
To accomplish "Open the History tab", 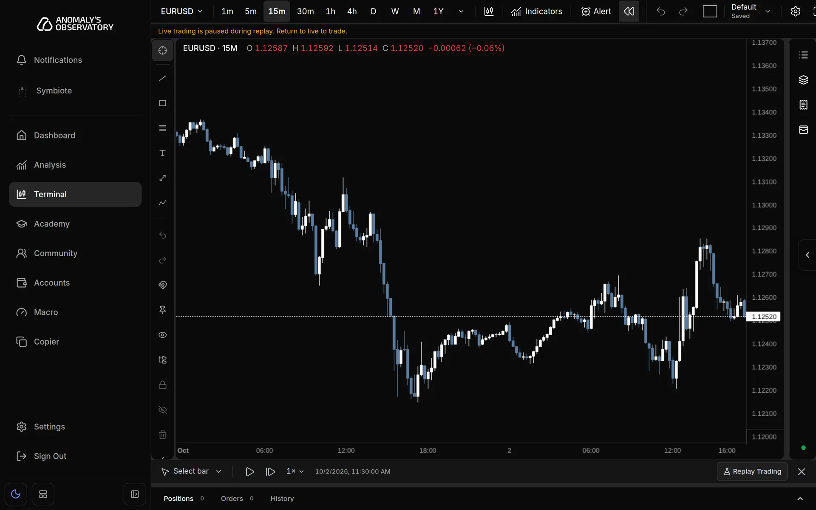I will point(282,499).
